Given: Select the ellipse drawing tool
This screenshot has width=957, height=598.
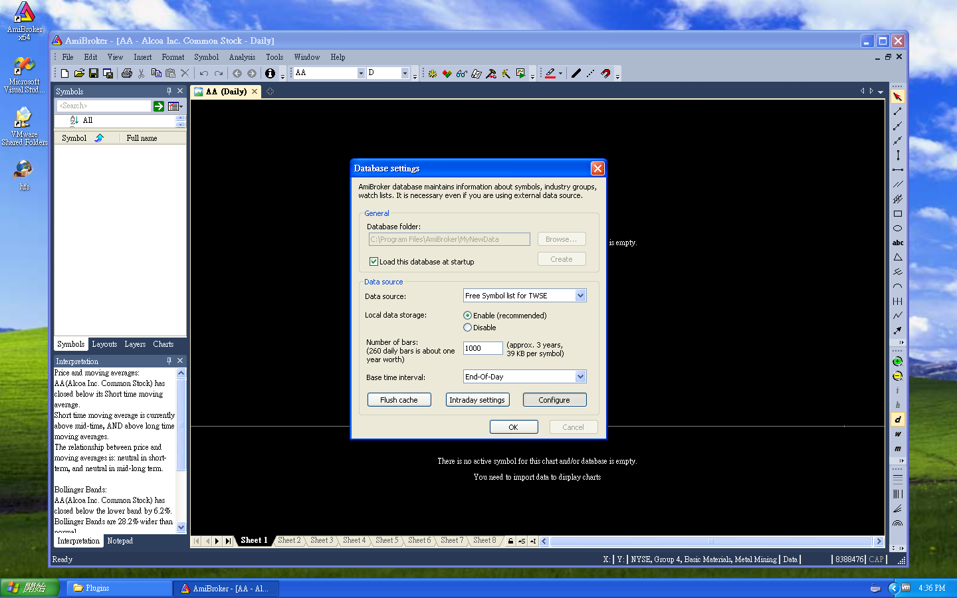Looking at the screenshot, I should (x=898, y=229).
